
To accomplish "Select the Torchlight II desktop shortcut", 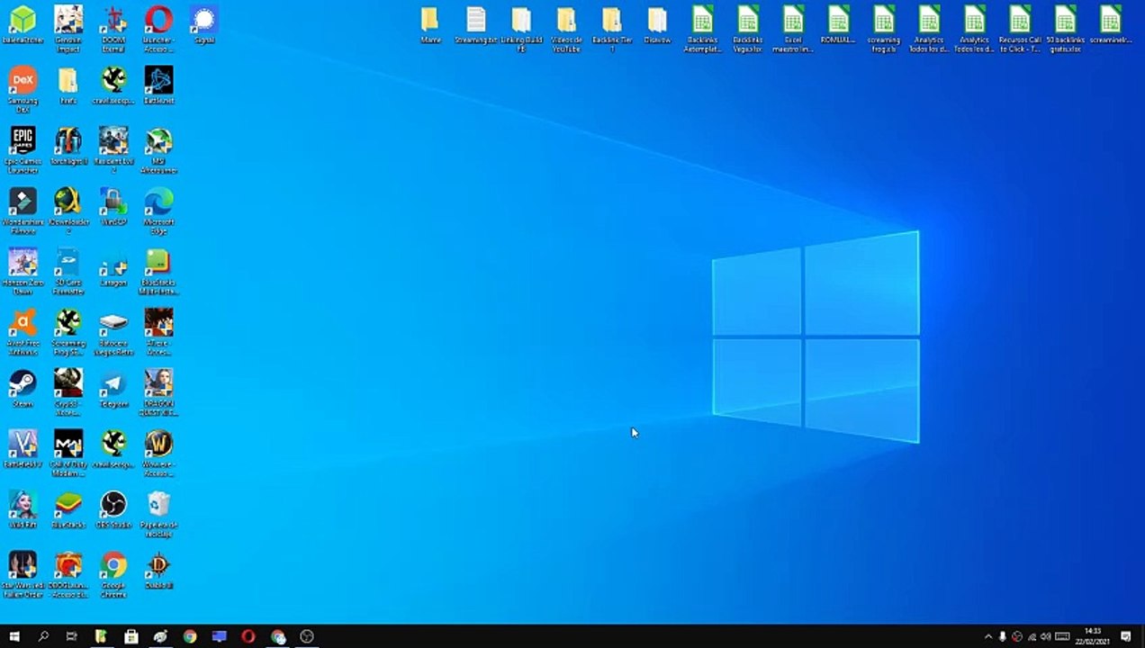I will [68, 146].
